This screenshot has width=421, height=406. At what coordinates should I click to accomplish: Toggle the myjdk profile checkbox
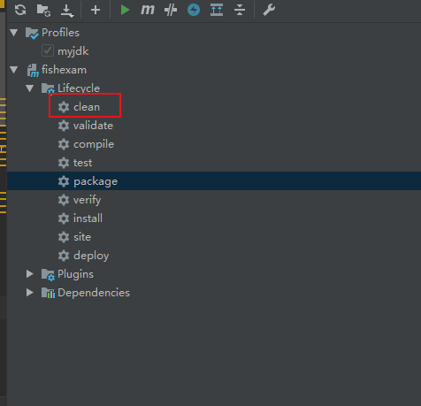48,50
